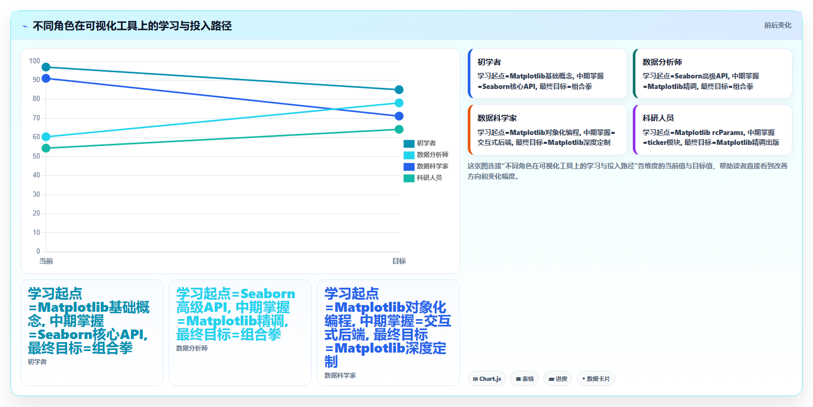
Task: Click the 表格 tag icon
Action: [518, 379]
